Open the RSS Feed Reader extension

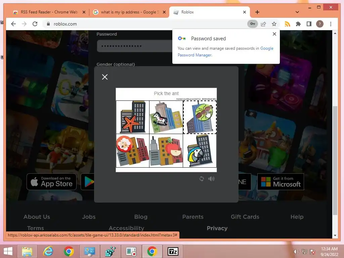288,24
